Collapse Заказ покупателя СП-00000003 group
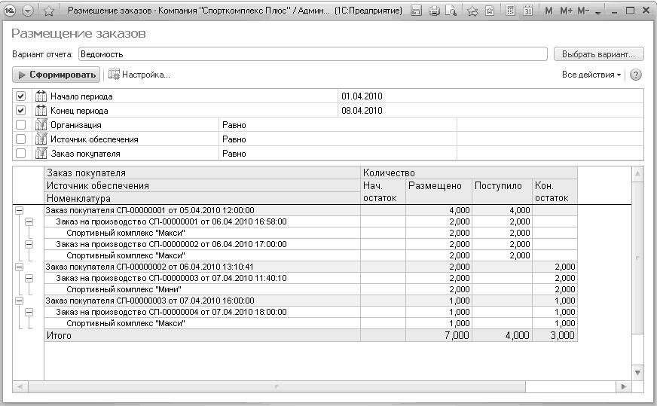This screenshot has height=406, width=657. point(20,301)
